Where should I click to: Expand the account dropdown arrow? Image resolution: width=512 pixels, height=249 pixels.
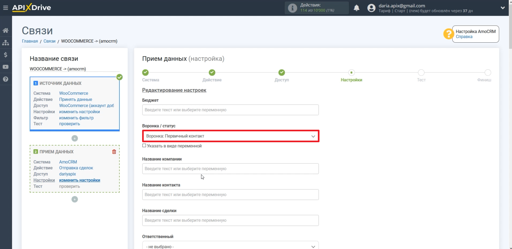[503, 8]
